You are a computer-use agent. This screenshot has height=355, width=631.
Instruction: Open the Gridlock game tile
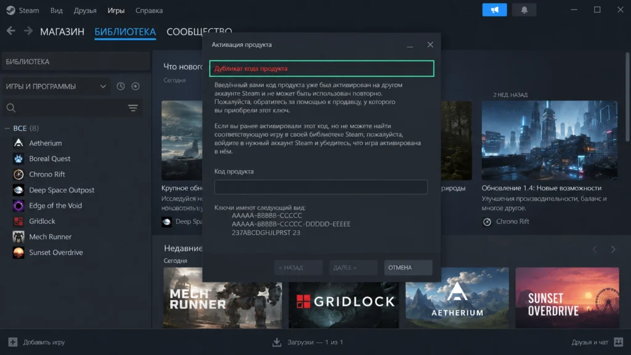click(x=344, y=305)
